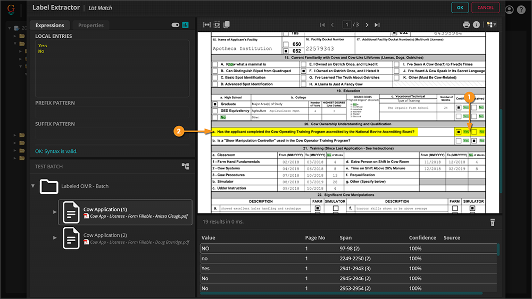Click the copy pages icon in viewer toolbar

227,25
